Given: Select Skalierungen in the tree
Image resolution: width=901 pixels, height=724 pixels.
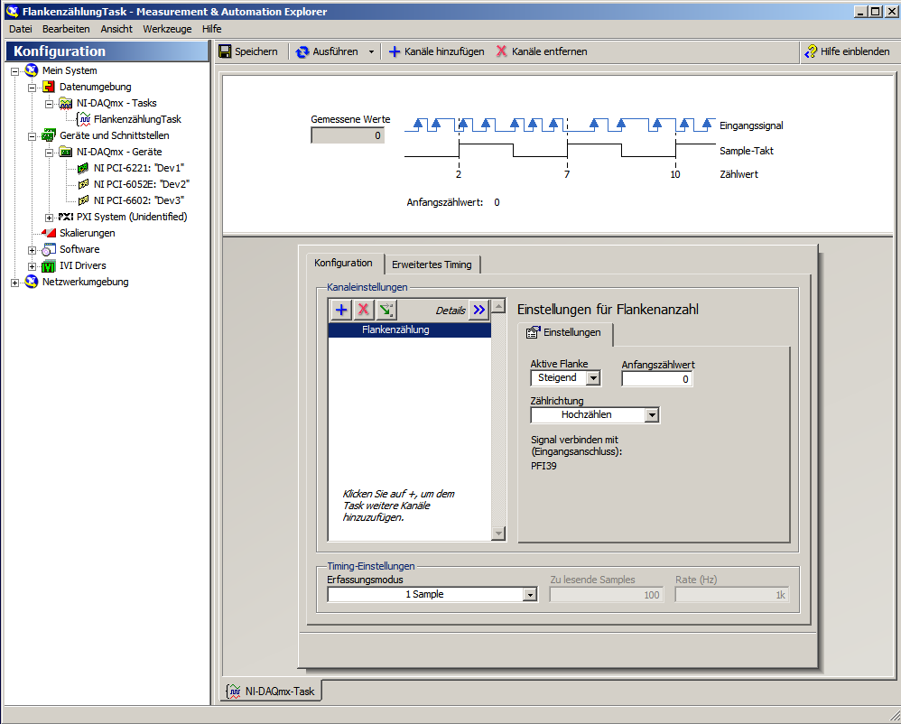Looking at the screenshot, I should click(87, 233).
